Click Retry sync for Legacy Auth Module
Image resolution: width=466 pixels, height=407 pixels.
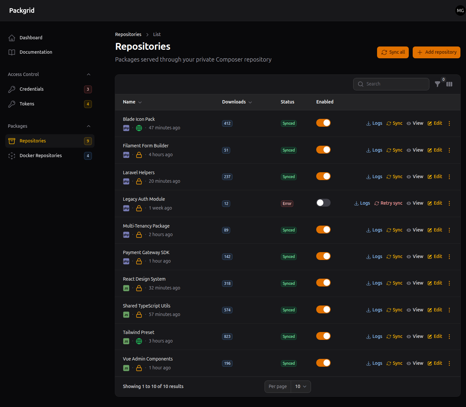388,203
